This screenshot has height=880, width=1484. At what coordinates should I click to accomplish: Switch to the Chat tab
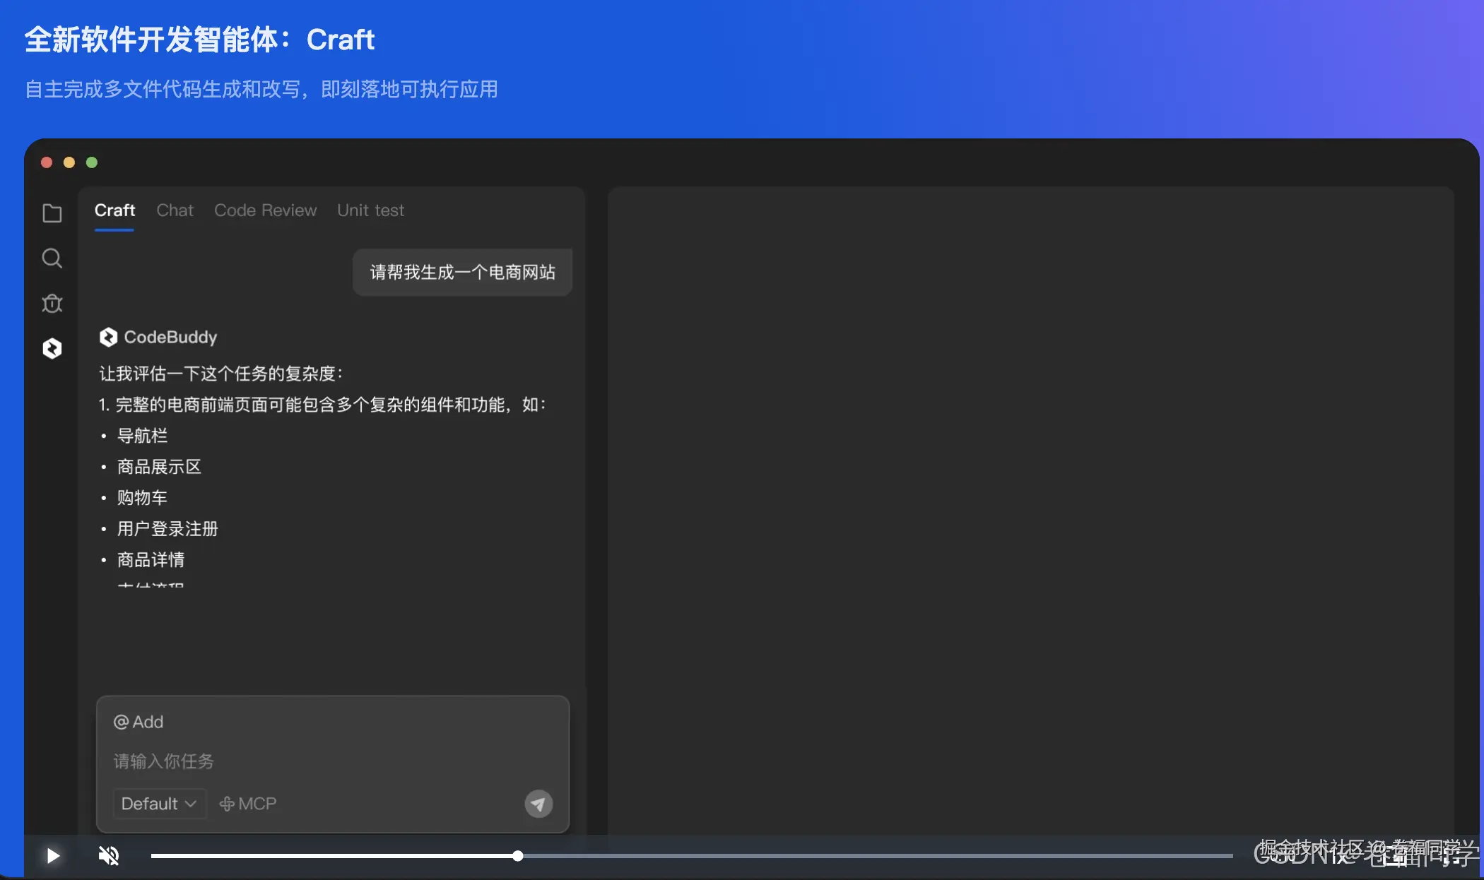coord(175,210)
